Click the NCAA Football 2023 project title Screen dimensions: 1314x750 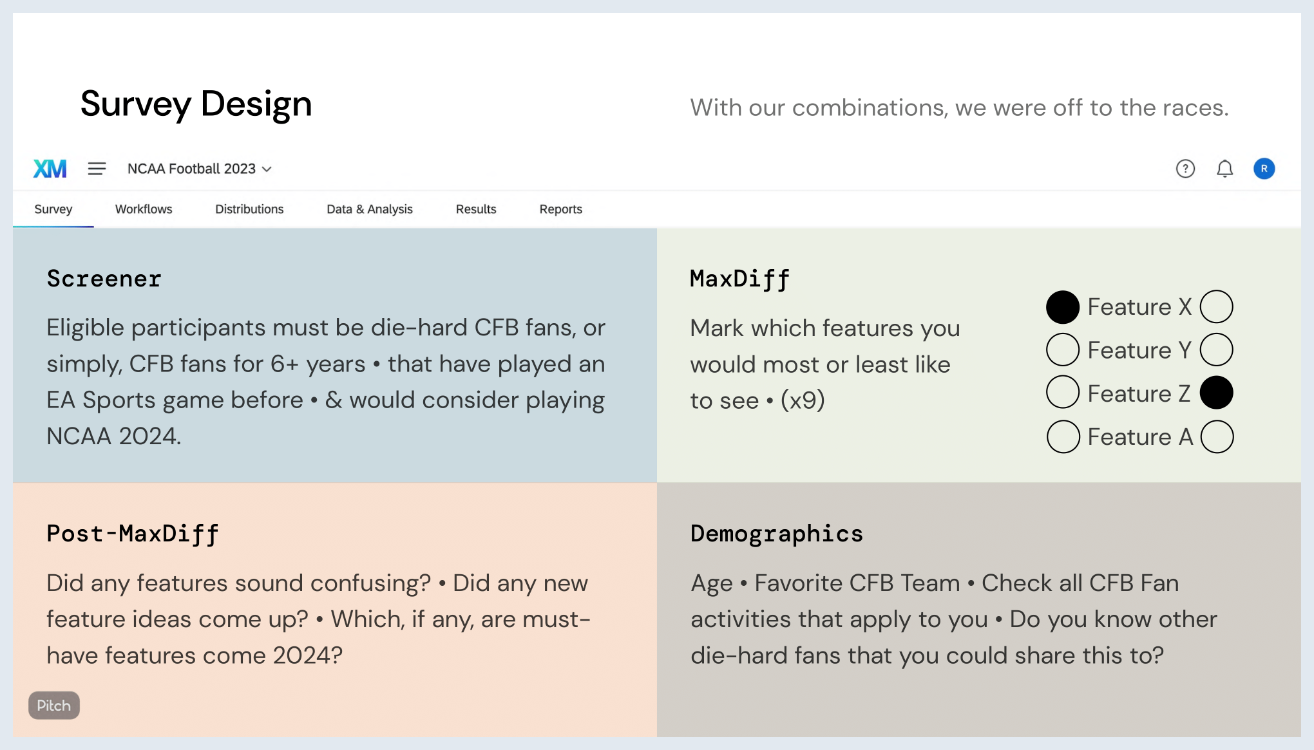pos(192,168)
